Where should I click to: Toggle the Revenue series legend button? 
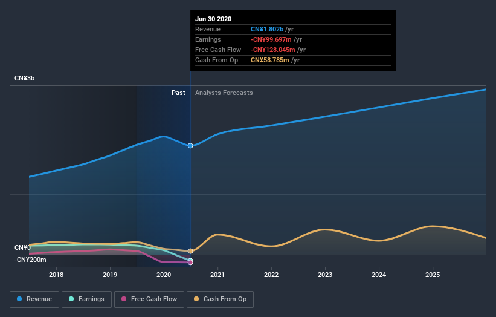(34, 299)
